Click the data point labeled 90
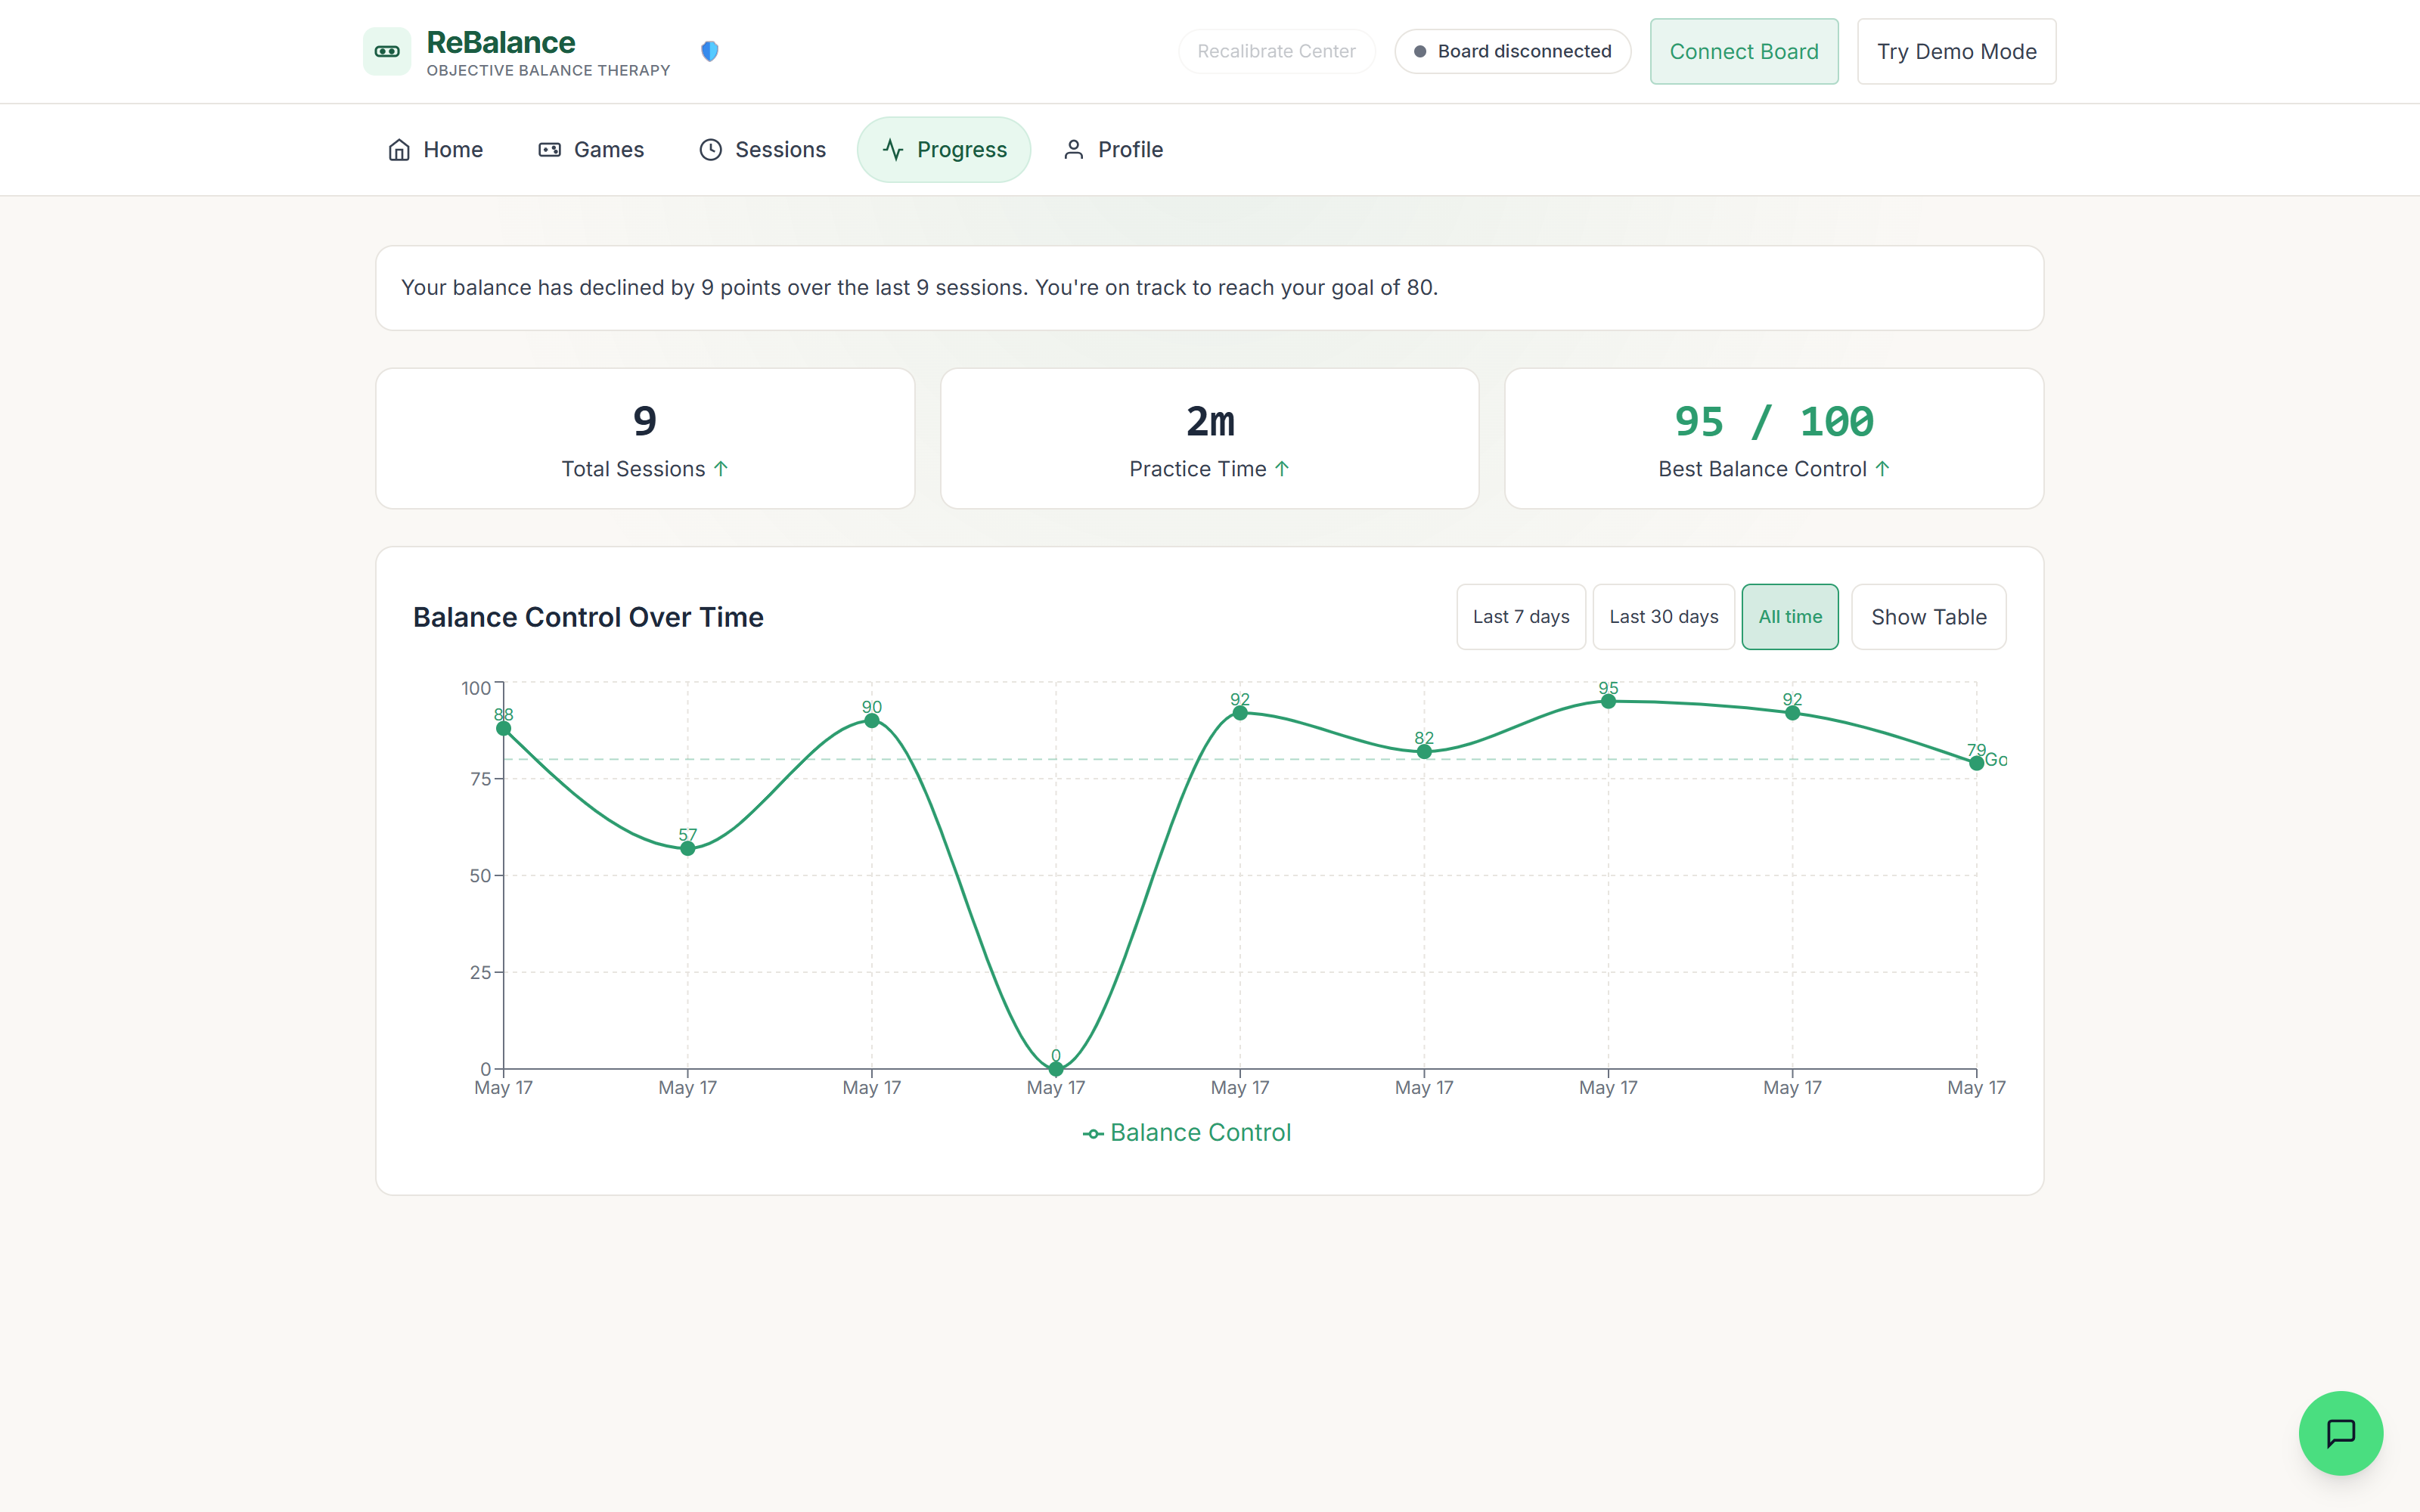This screenshot has height=1512, width=2420. [872, 721]
